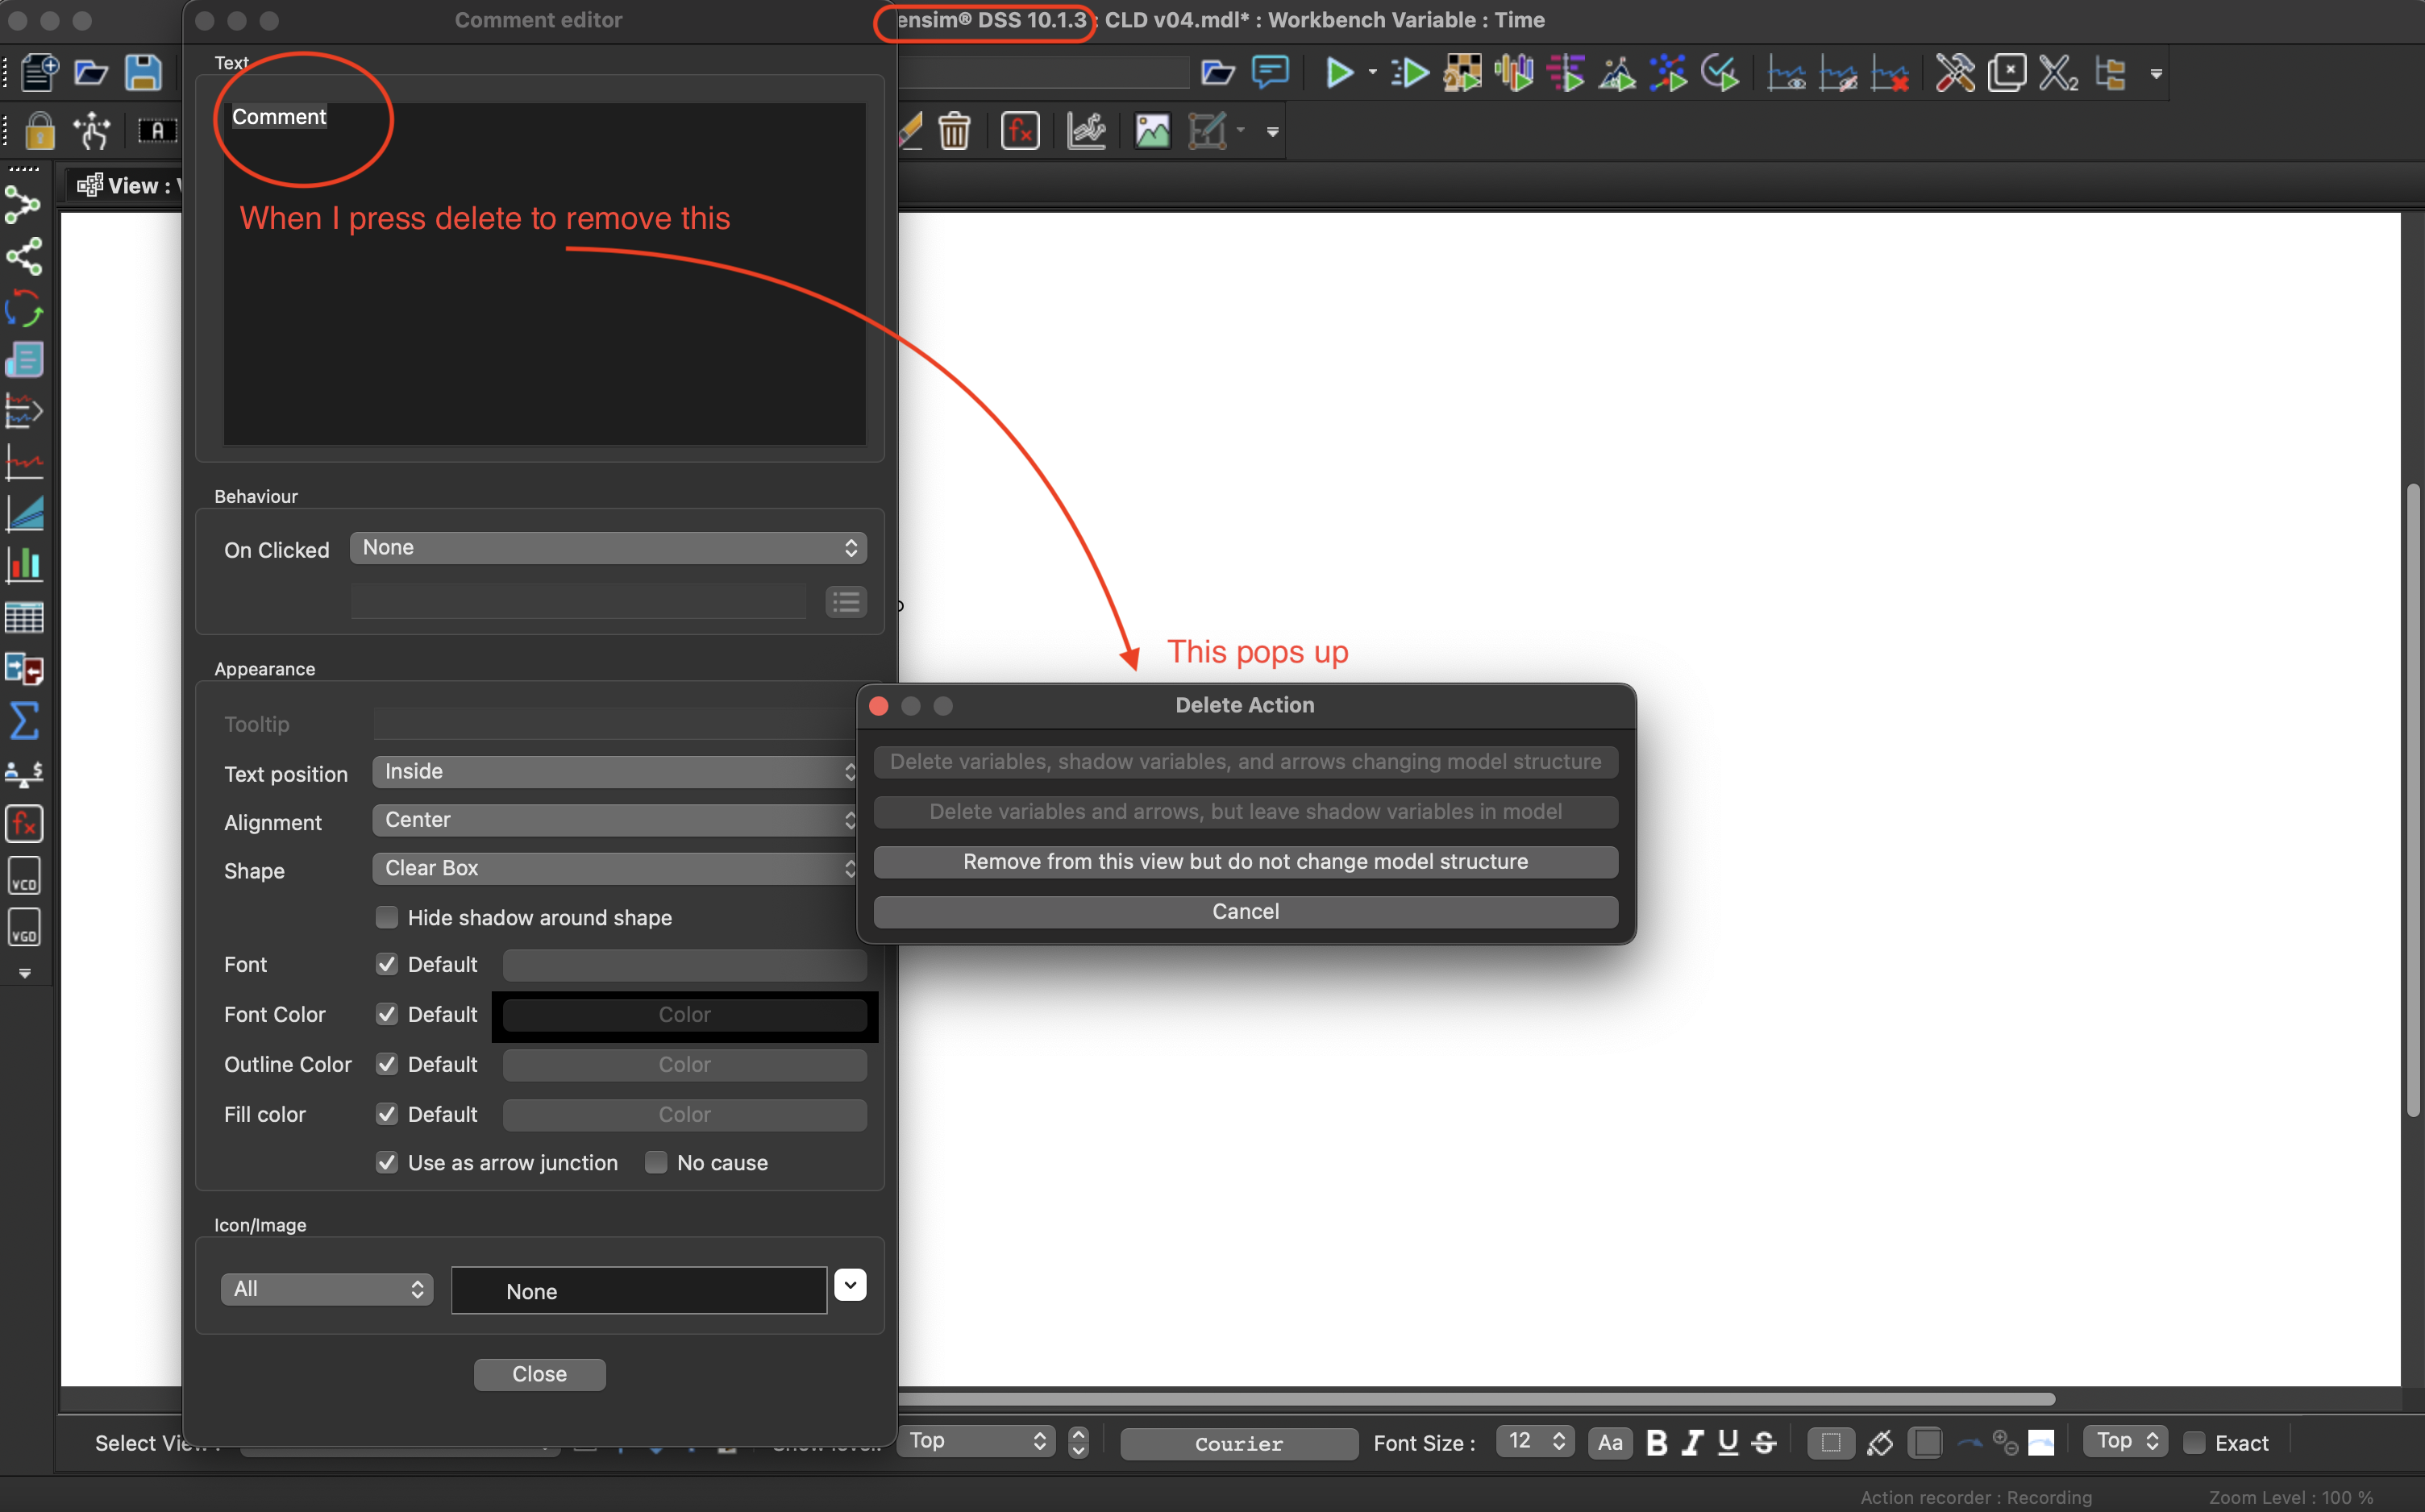This screenshot has height=1512, width=2425.
Task: Click the Icon/Image None preview field
Action: tap(638, 1291)
